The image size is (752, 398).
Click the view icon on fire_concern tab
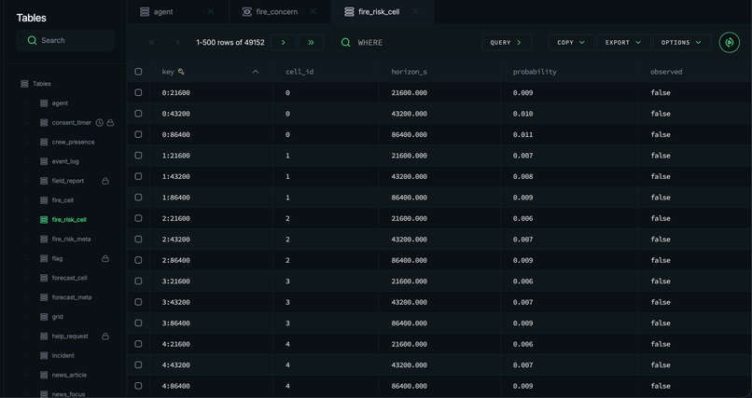(x=246, y=12)
